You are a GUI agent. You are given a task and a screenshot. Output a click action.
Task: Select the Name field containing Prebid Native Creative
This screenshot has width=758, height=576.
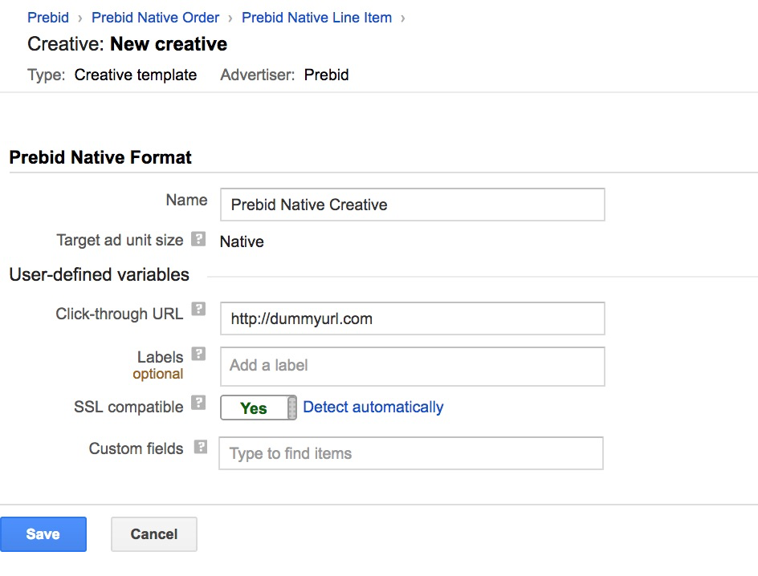tap(411, 205)
